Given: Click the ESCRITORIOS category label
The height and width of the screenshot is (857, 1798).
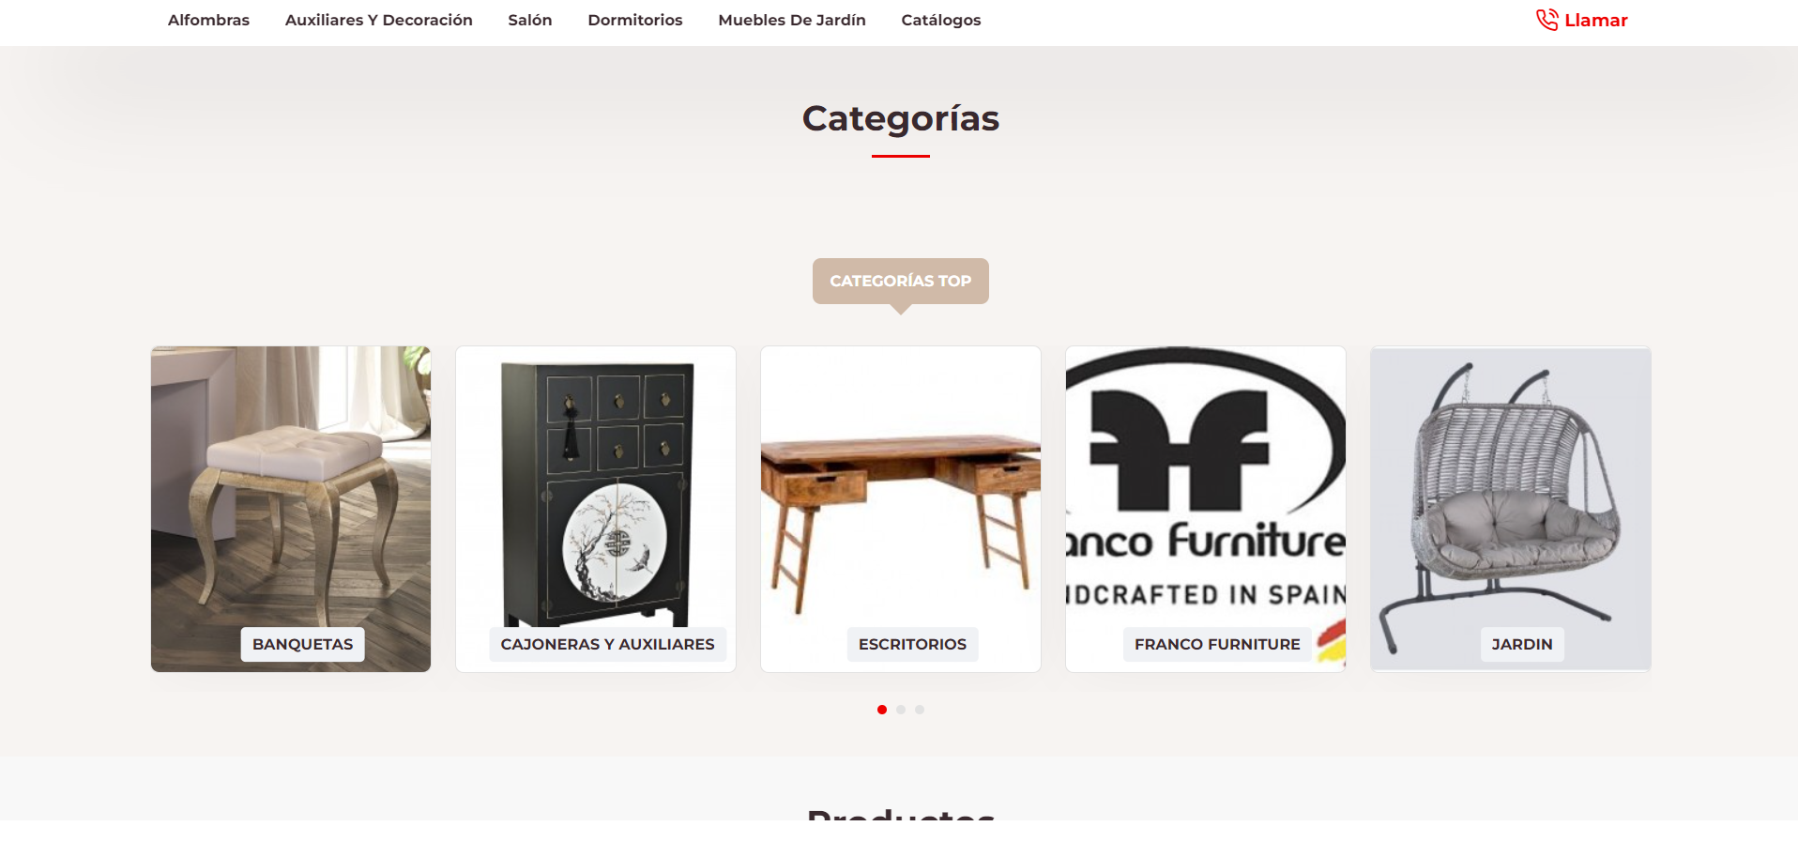Looking at the screenshot, I should [x=912, y=644].
